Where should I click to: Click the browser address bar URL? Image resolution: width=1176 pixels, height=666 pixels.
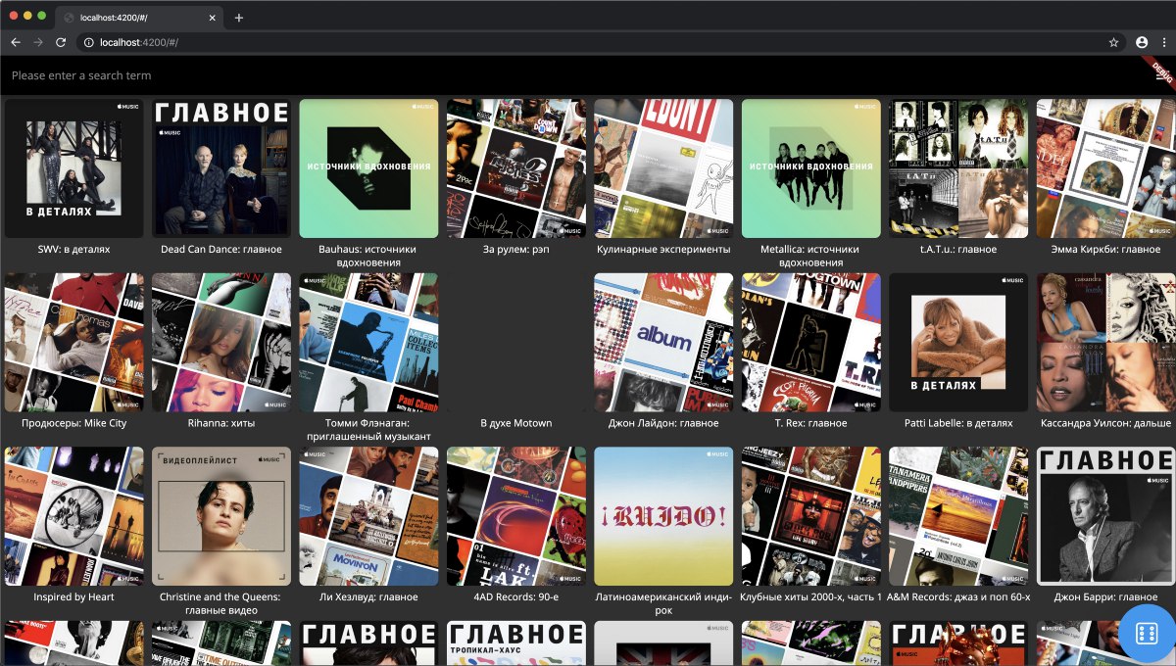click(x=139, y=43)
